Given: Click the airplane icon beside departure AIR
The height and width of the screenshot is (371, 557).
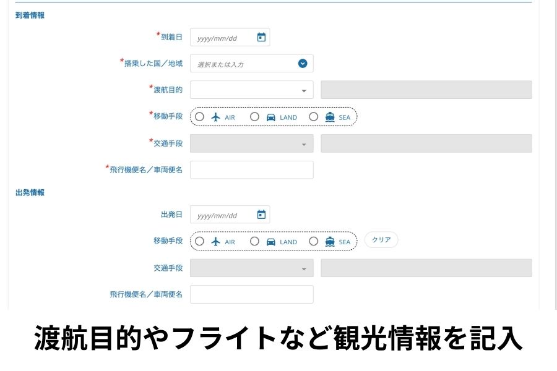Looking at the screenshot, I should [215, 241].
